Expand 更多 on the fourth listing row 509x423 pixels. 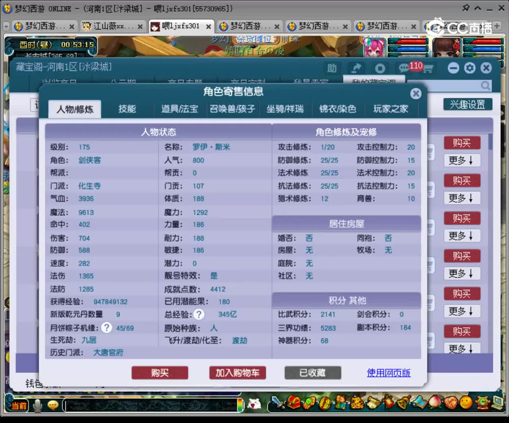[462, 274]
